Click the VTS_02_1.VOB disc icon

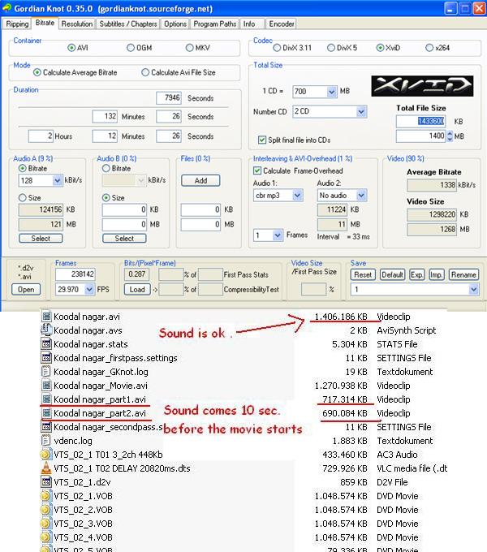pyautogui.click(x=45, y=496)
